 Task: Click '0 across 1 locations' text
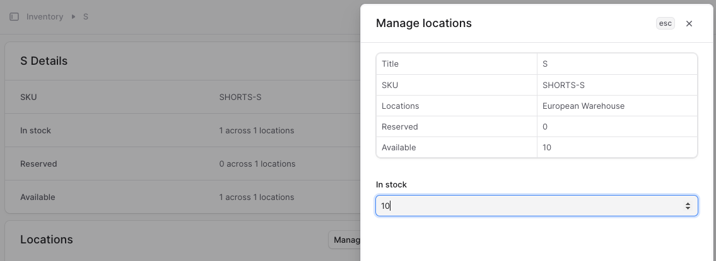tap(257, 164)
